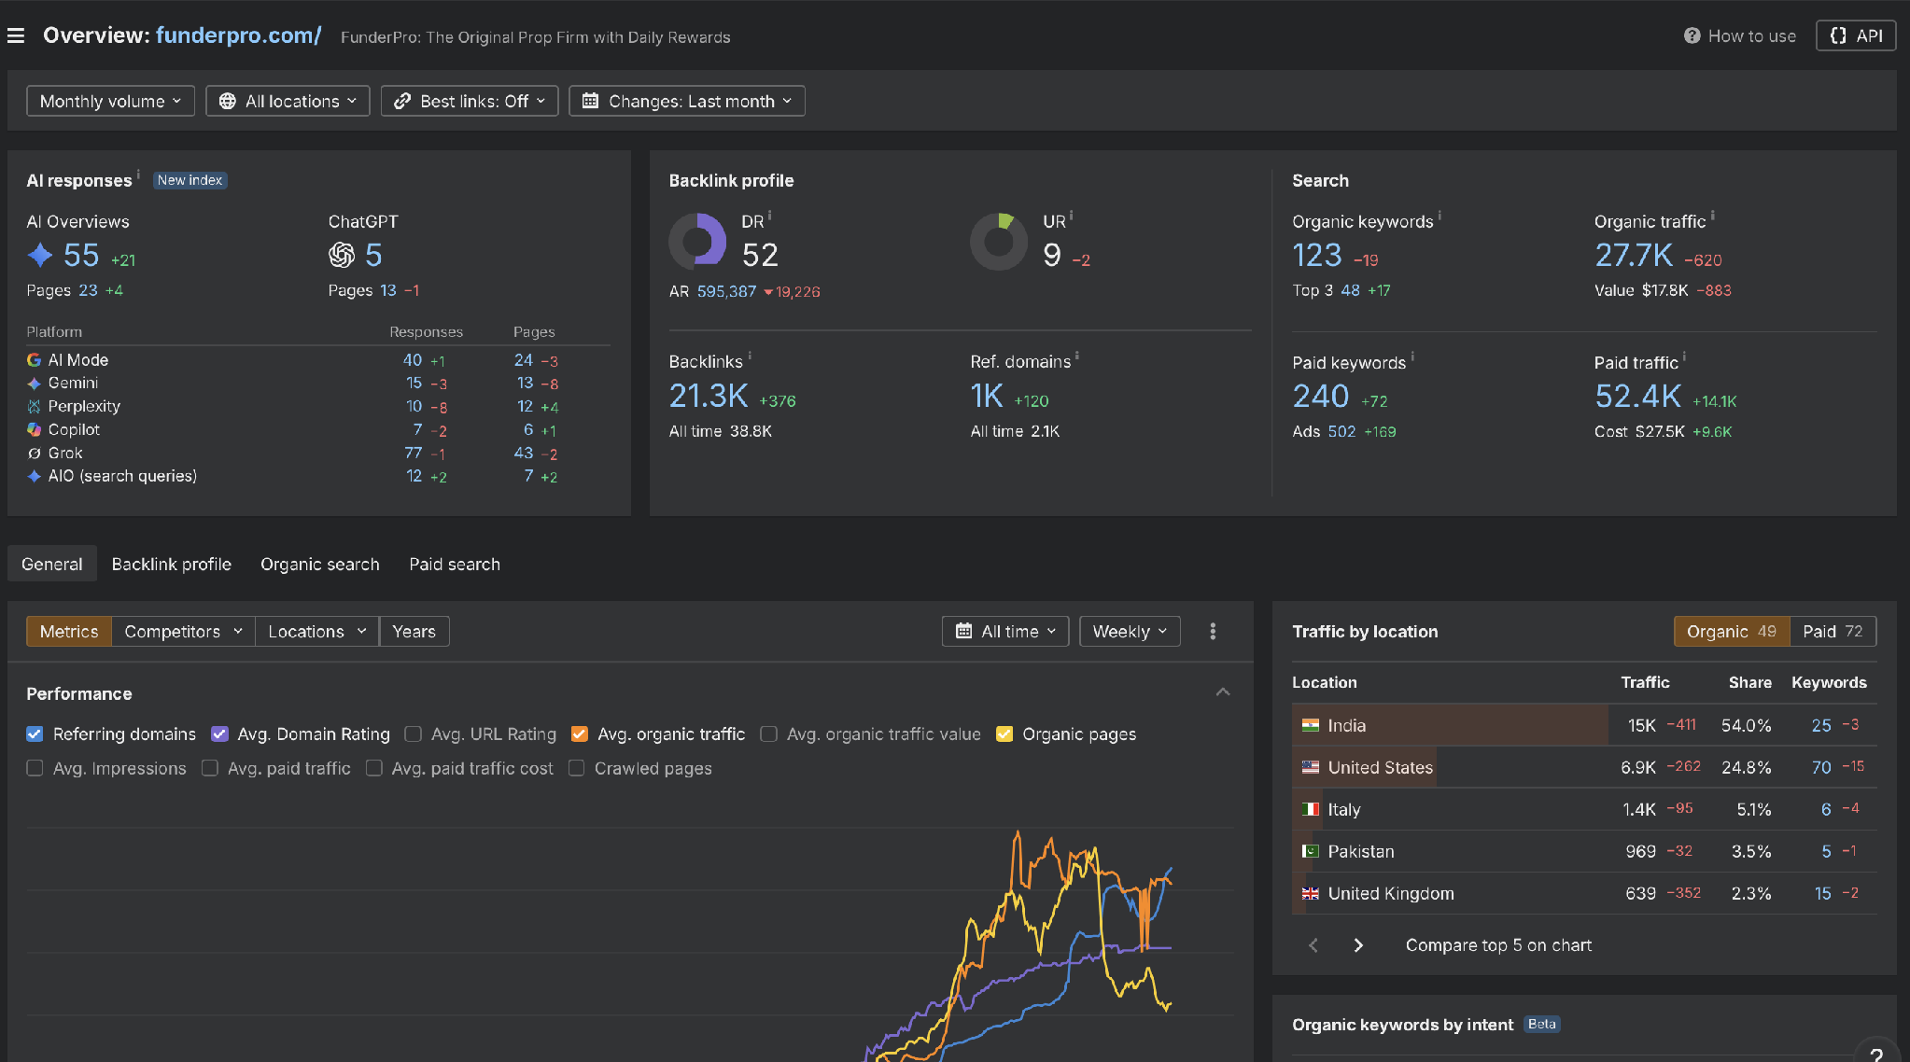Open the chart options three-dot menu
This screenshot has height=1062, width=1910.
pos(1213,632)
